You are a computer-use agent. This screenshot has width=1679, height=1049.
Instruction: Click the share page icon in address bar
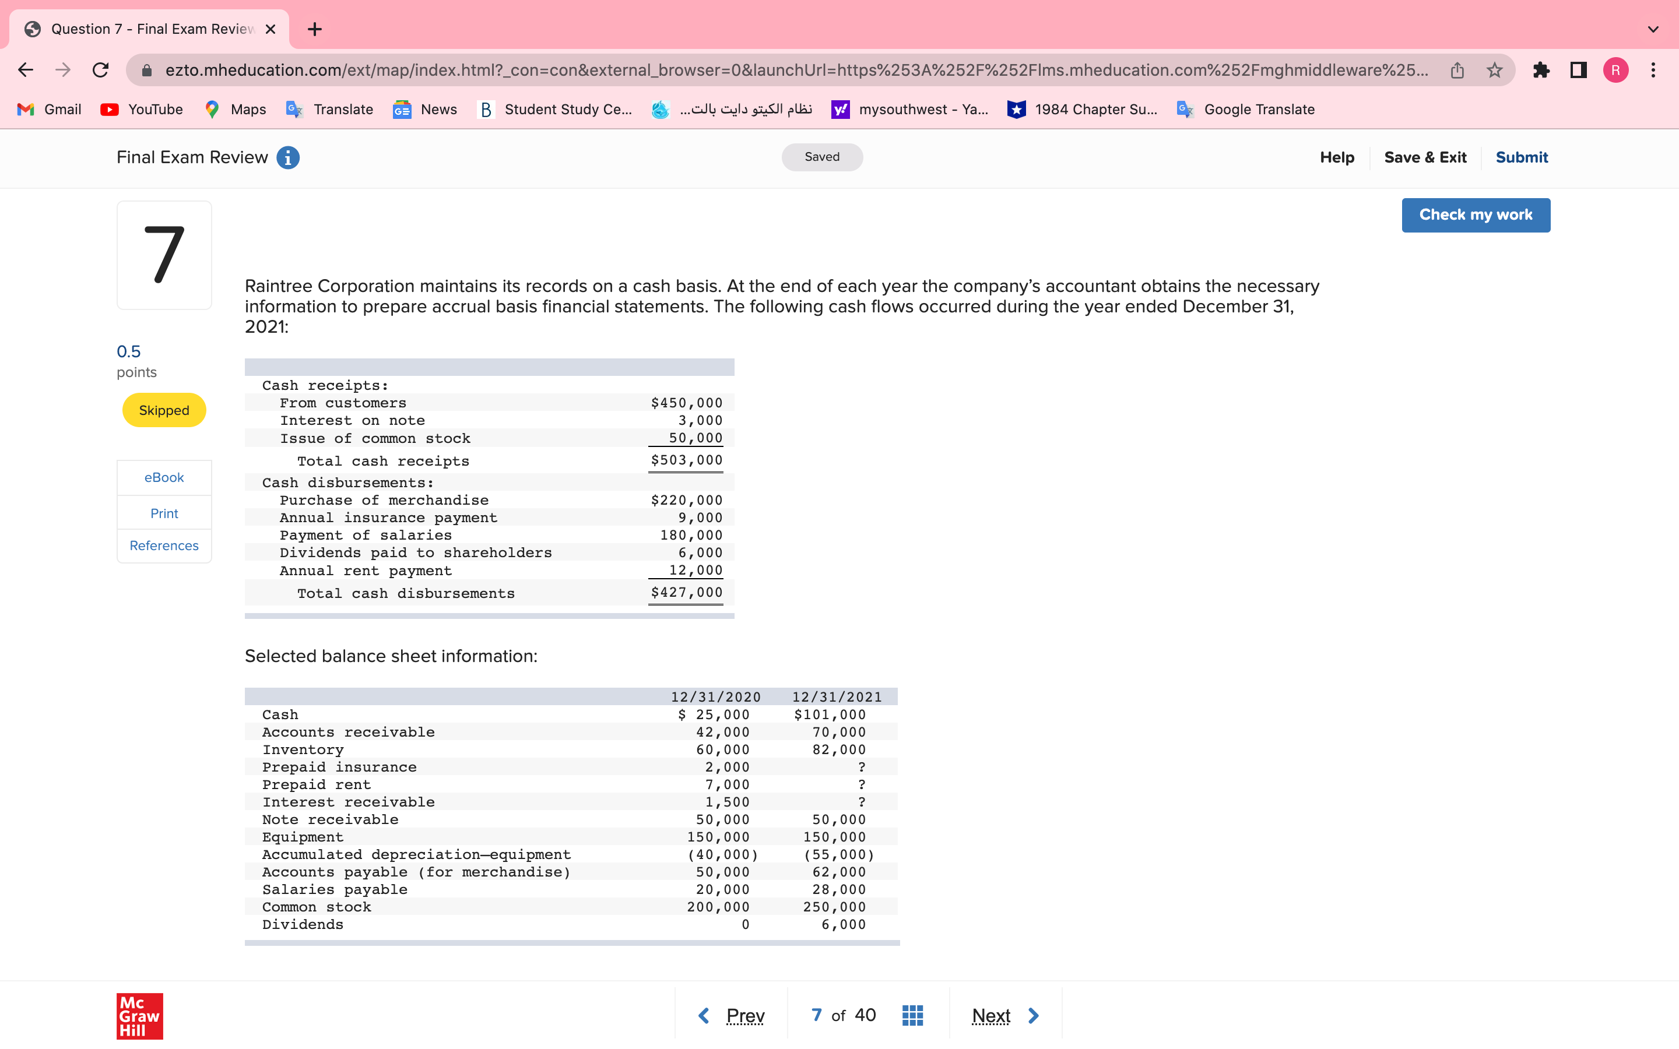click(1457, 70)
